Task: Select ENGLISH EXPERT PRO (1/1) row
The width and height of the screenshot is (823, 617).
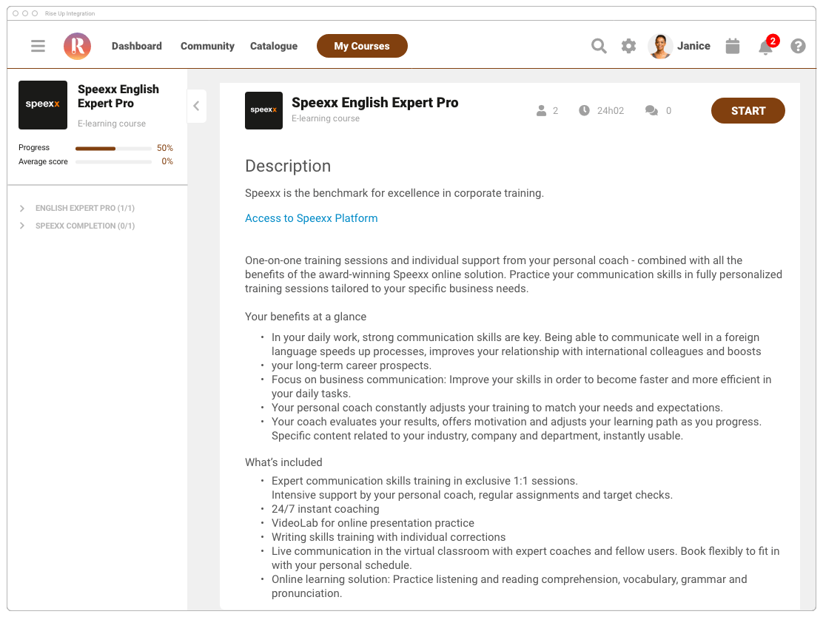Action: click(85, 209)
